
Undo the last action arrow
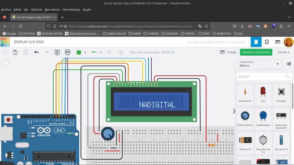tap(36, 52)
